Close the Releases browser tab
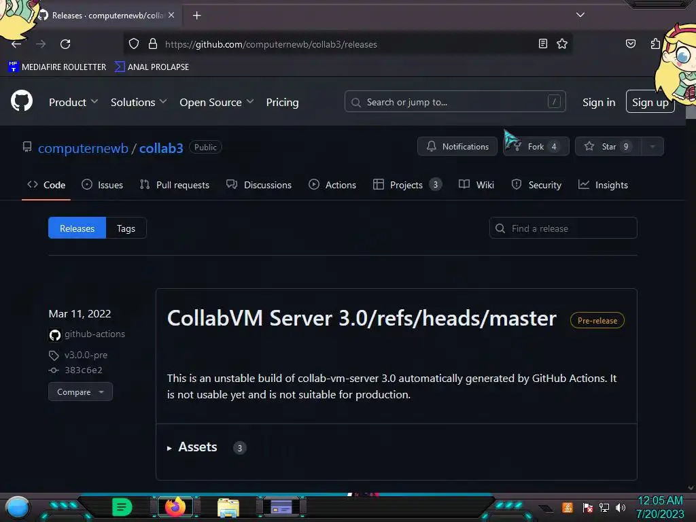The height and width of the screenshot is (522, 696). pyautogui.click(x=171, y=15)
